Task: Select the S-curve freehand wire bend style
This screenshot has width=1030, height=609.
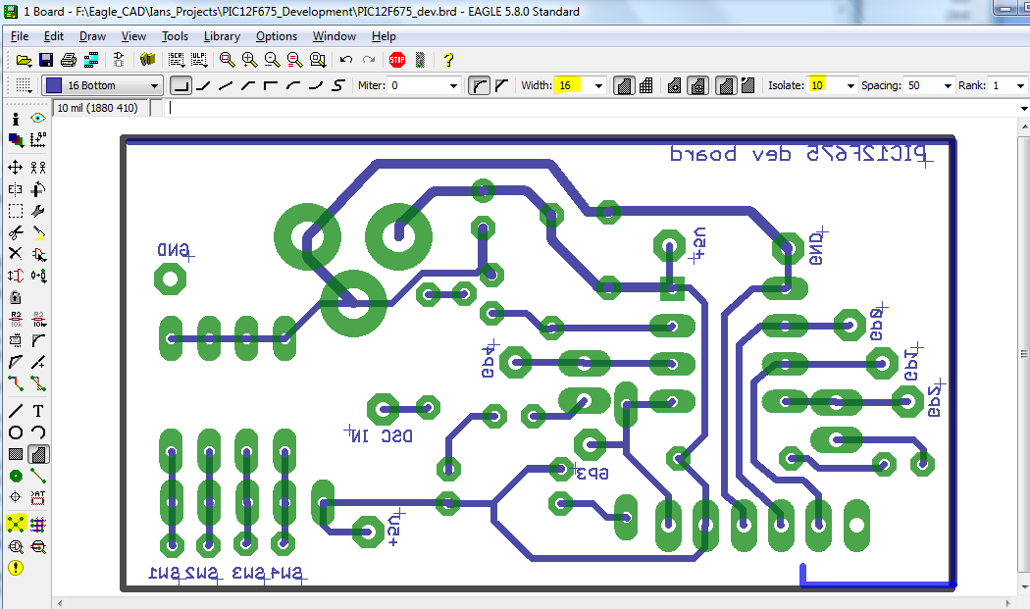Action: click(x=337, y=85)
